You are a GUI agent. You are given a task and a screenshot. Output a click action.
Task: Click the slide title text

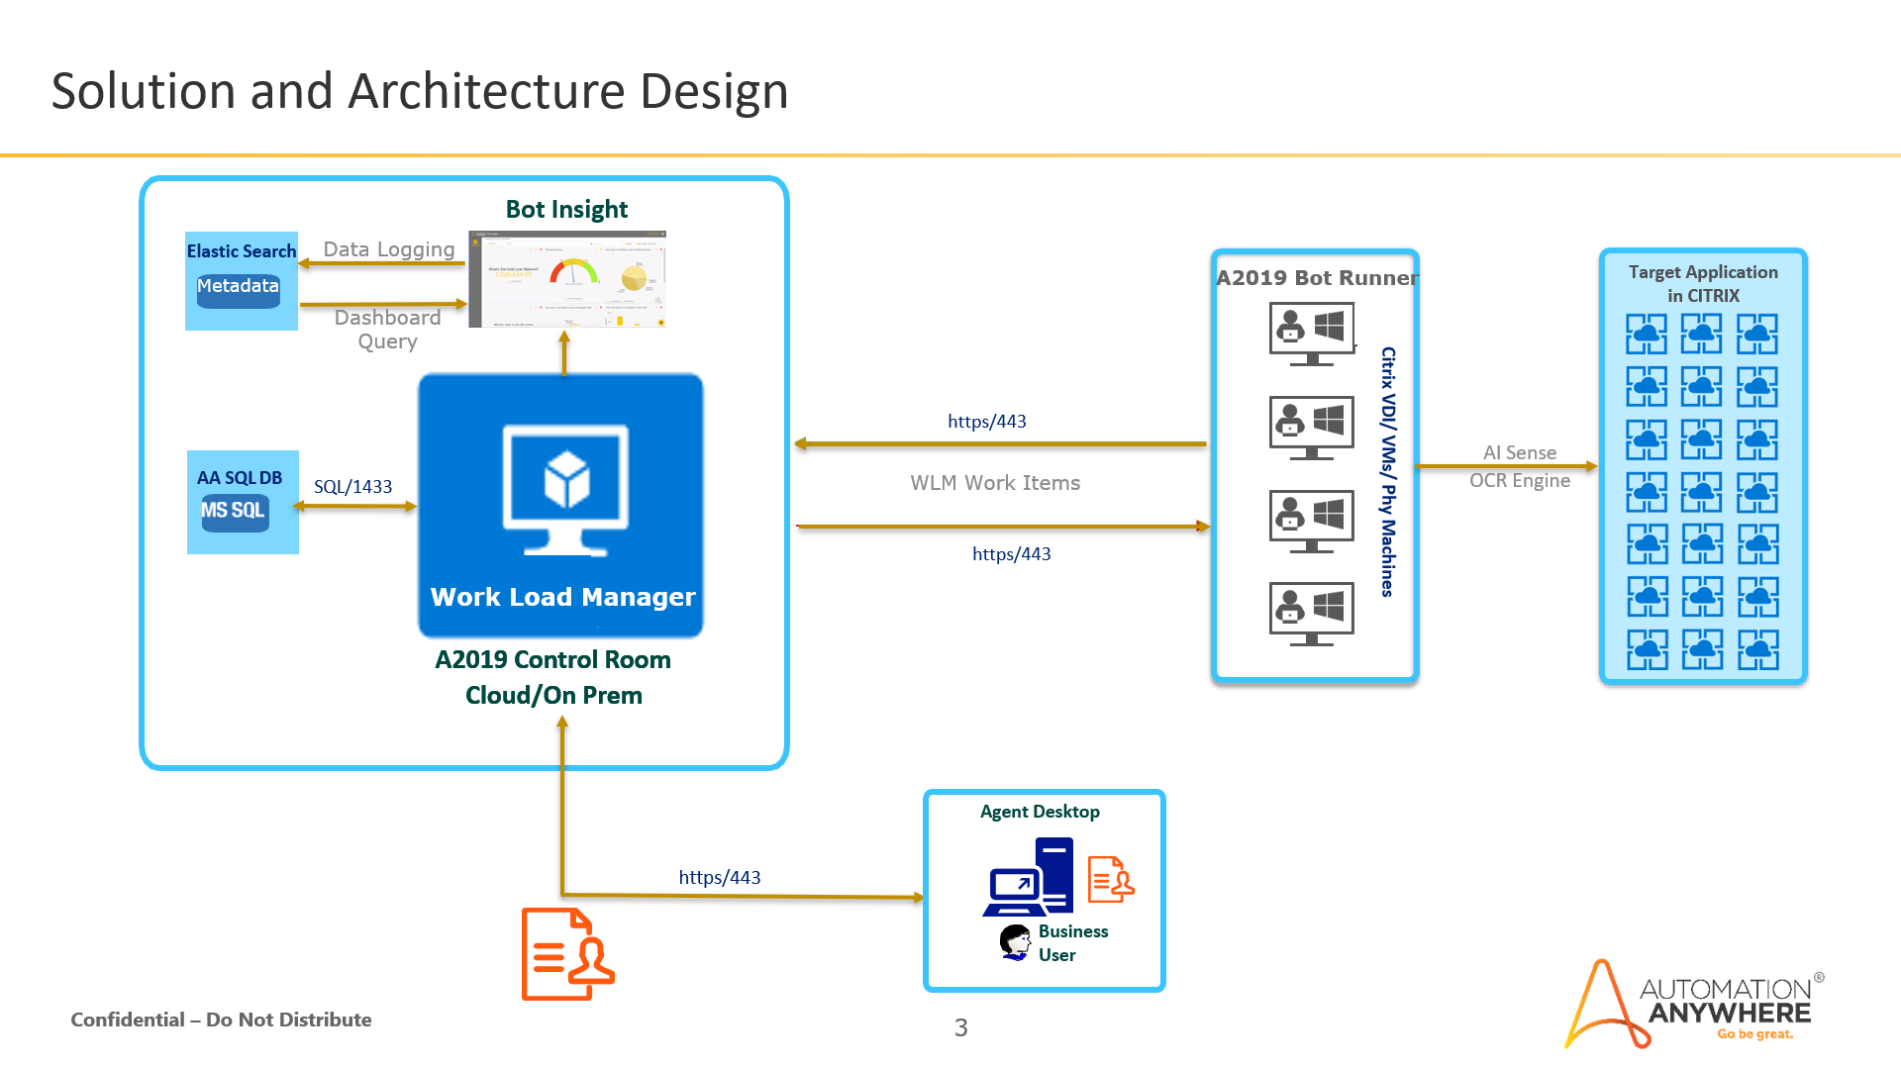[x=420, y=91]
